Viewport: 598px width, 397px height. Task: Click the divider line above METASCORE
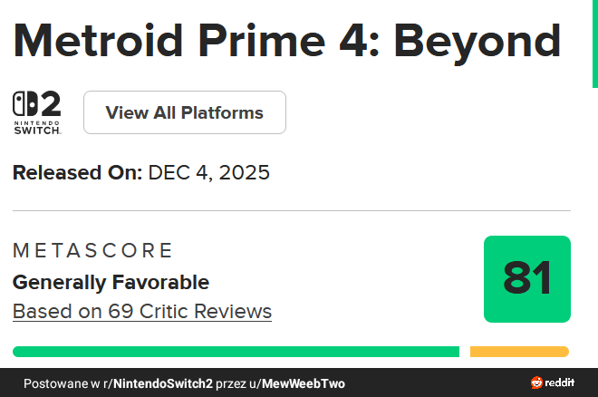pos(292,211)
